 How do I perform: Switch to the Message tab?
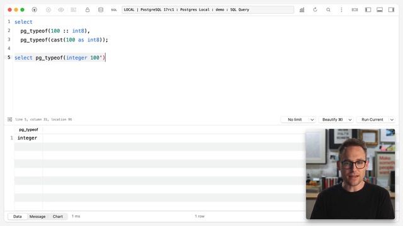click(x=37, y=217)
